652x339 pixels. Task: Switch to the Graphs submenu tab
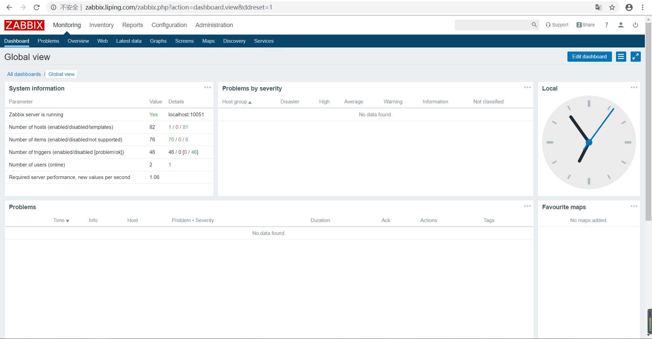tap(158, 41)
